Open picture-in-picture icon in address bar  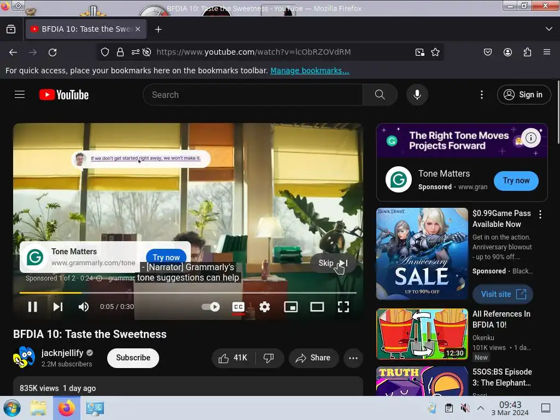coord(420,52)
